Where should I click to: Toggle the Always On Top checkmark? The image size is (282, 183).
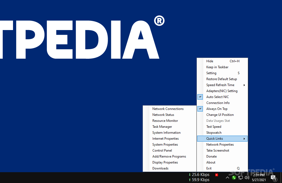click(200, 109)
